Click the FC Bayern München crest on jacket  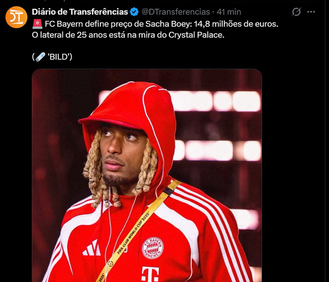tap(152, 248)
